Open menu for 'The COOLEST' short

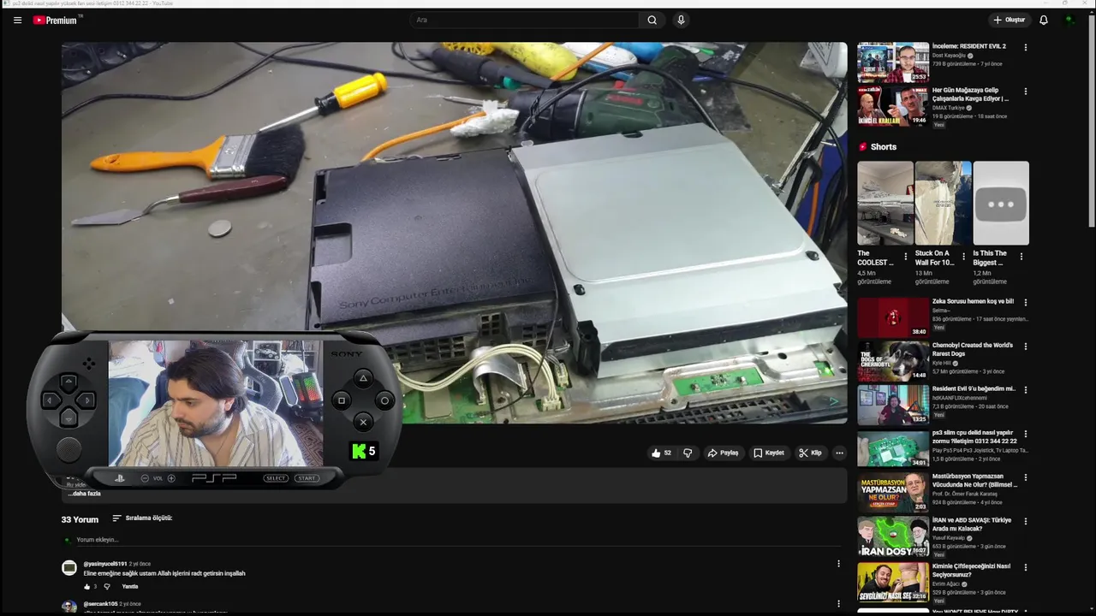(x=906, y=256)
